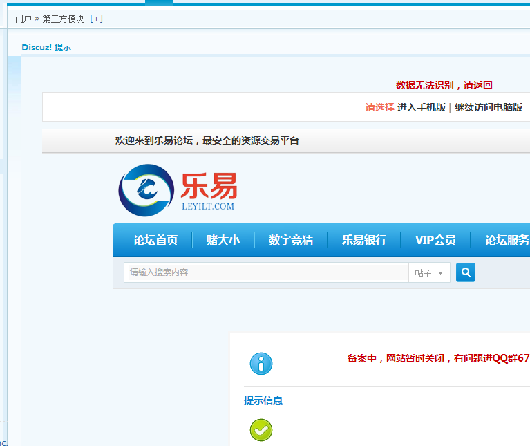Viewport: 530px width, 446px height.
Task: Click the green checkmark icon
Action: (261, 430)
